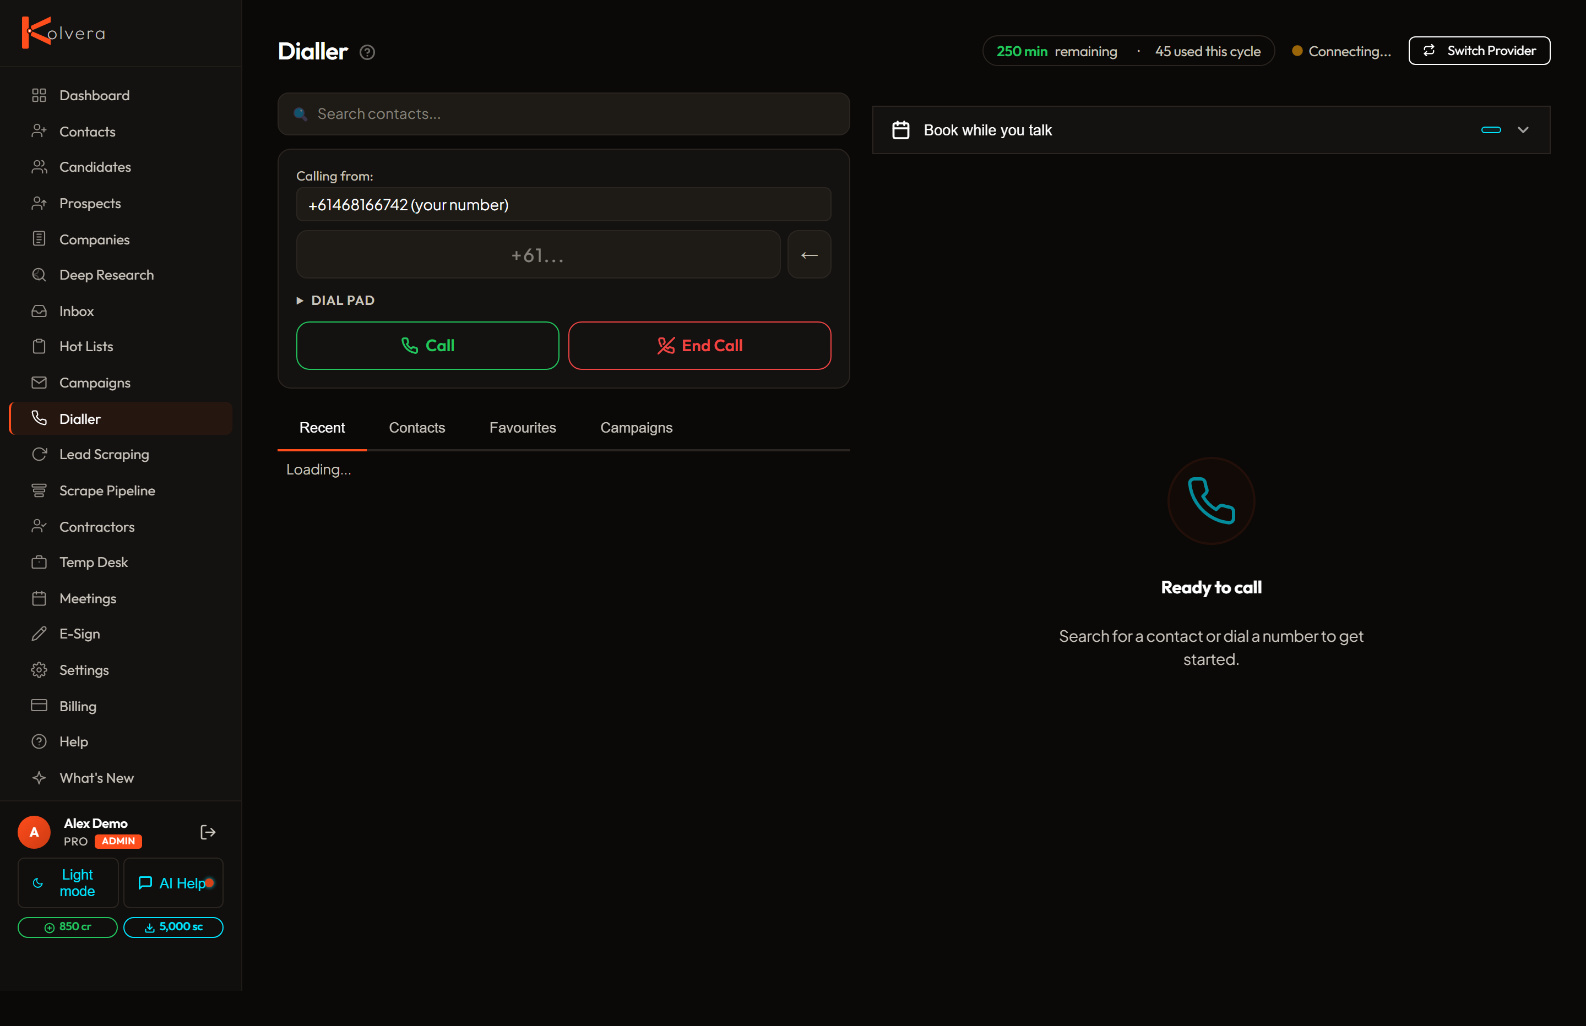Image resolution: width=1586 pixels, height=1026 pixels.
Task: Open Lead Scraping
Action: point(121,454)
